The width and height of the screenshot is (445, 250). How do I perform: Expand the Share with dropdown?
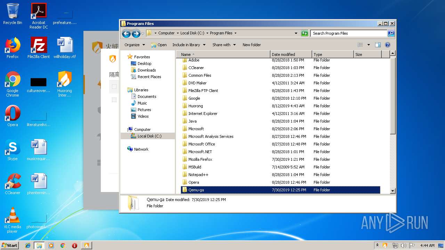pyautogui.click(x=224, y=45)
